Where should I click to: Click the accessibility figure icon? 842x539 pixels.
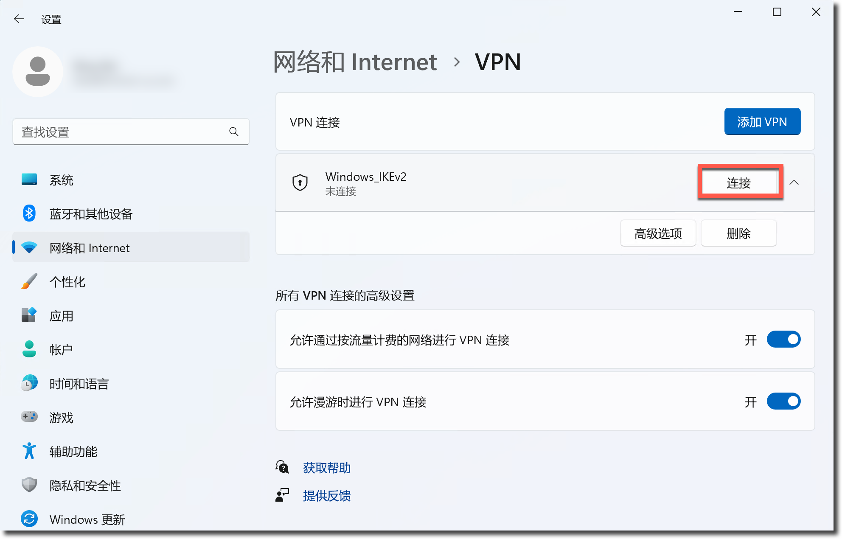click(29, 451)
